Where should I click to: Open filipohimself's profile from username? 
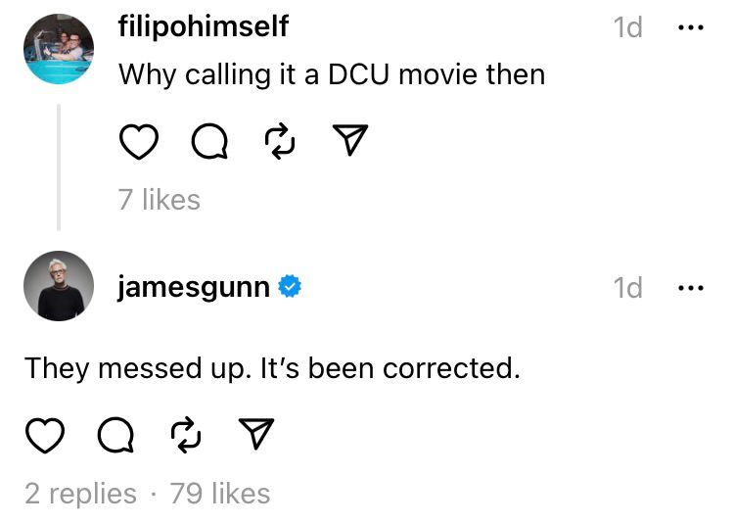click(x=203, y=27)
